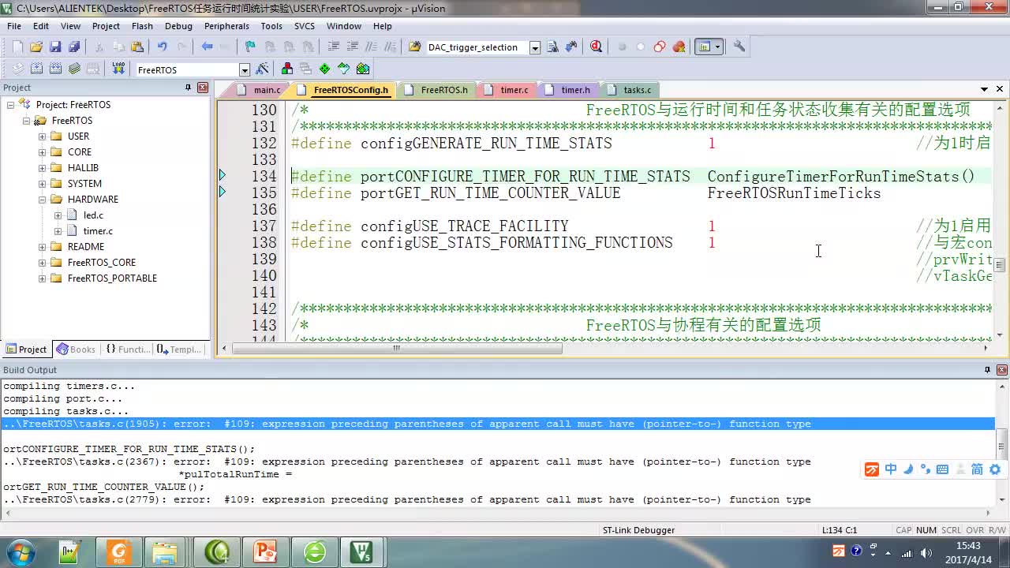Viewport: 1010px width, 568px height.
Task: Pin the Build Output panel
Action: [x=987, y=370]
